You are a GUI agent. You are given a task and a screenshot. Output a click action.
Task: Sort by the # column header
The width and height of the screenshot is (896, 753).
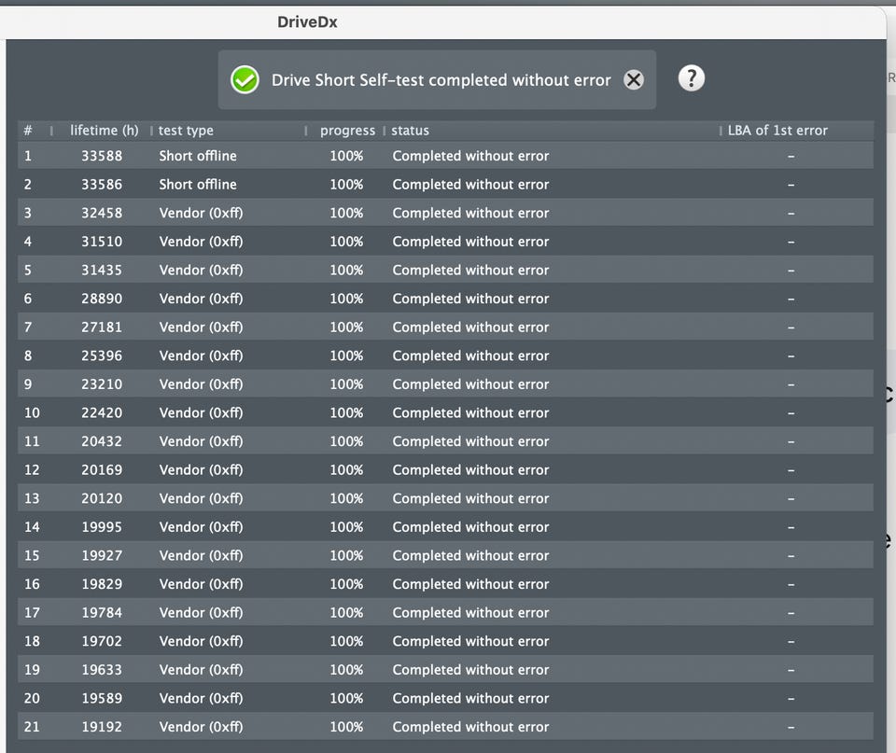28,131
